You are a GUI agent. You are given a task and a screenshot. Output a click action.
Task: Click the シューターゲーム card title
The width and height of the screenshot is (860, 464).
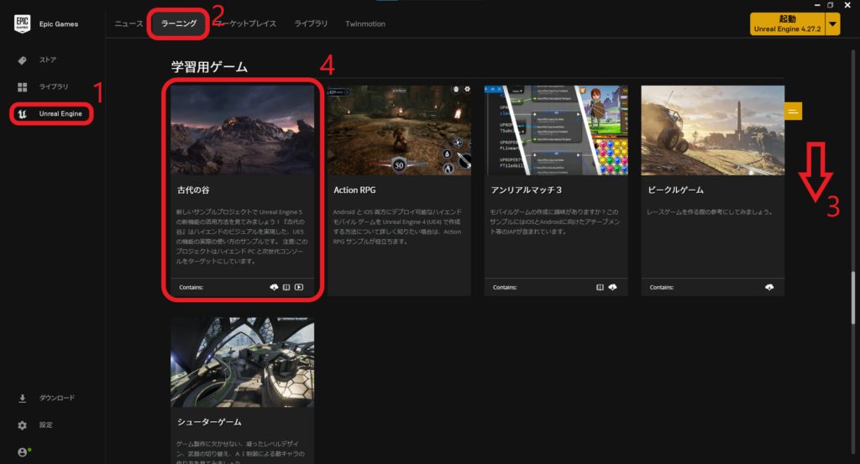pos(209,422)
